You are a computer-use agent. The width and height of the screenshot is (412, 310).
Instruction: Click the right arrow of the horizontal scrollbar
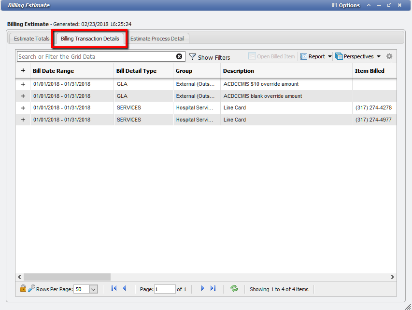392,277
